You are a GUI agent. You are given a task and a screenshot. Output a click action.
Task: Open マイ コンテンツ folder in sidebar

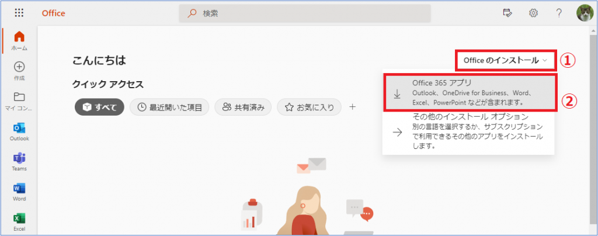click(19, 101)
